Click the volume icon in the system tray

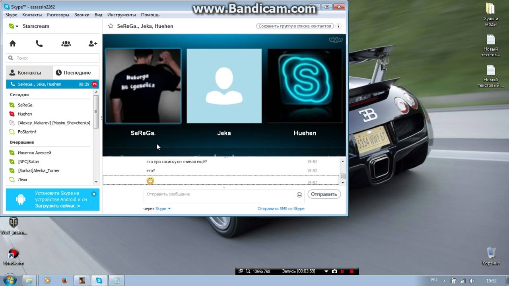(x=472, y=280)
